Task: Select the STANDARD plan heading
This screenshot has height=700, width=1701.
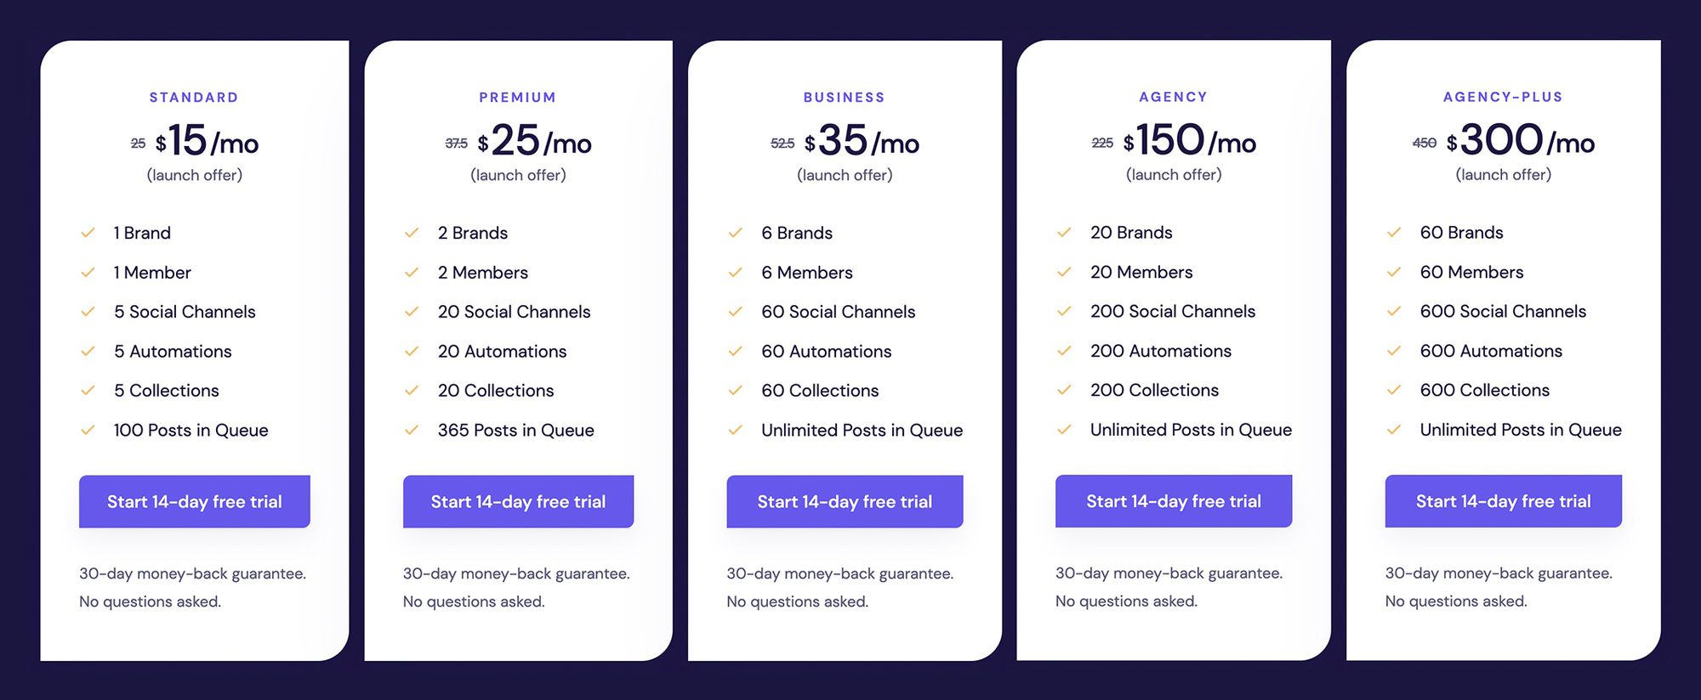Action: point(194,98)
